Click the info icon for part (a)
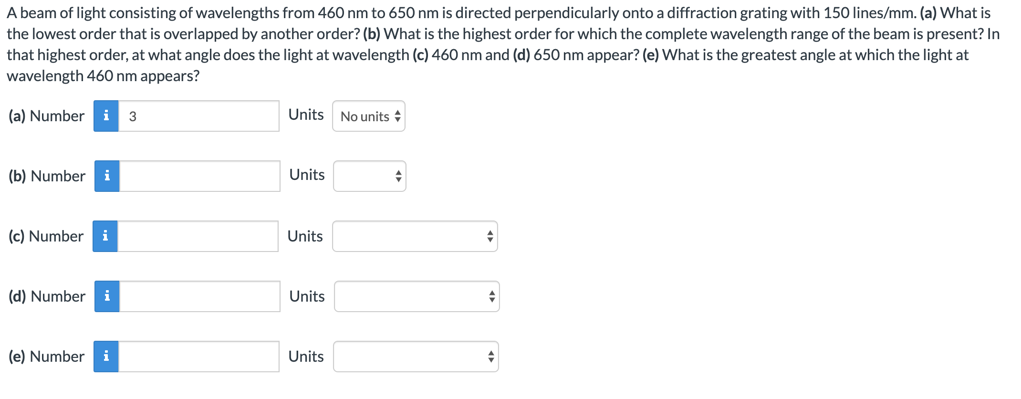This screenshot has height=399, width=1021. (106, 116)
